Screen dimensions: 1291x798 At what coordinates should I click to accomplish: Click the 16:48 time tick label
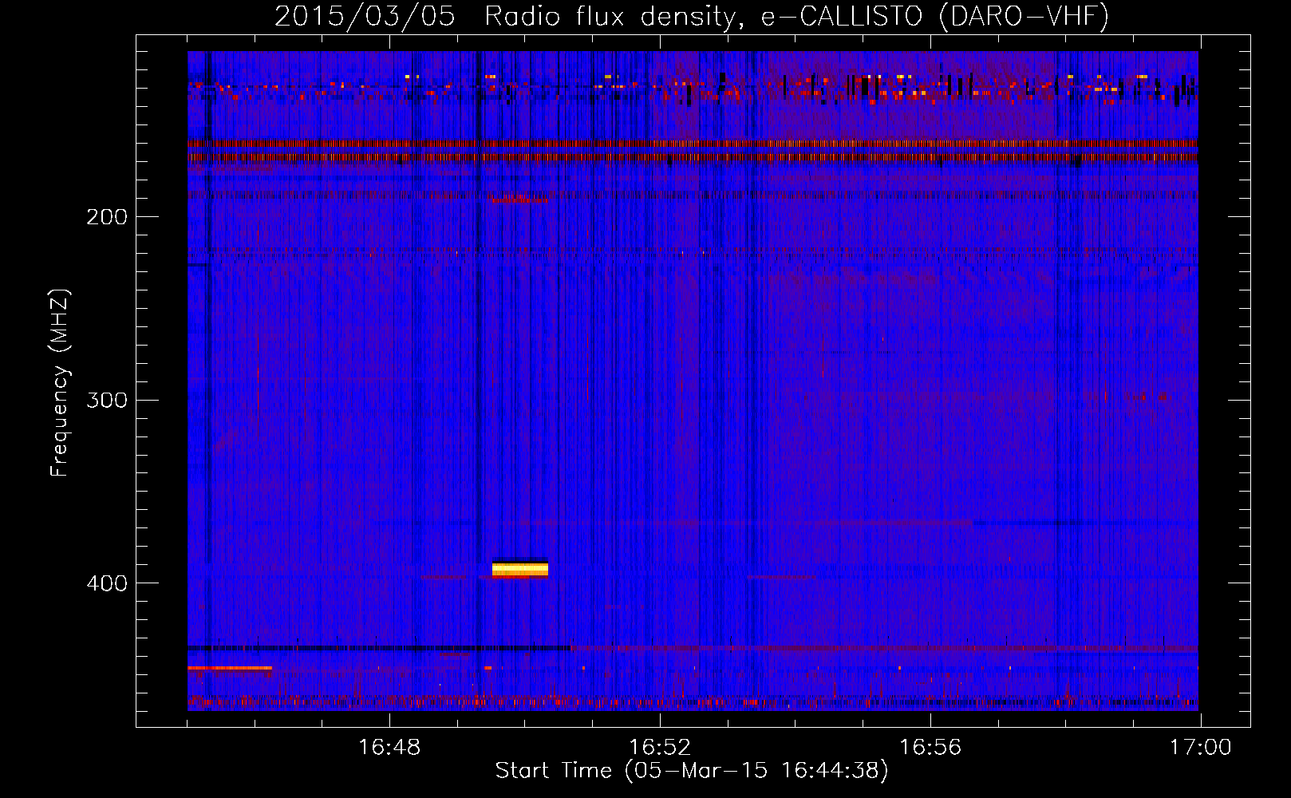click(x=389, y=748)
